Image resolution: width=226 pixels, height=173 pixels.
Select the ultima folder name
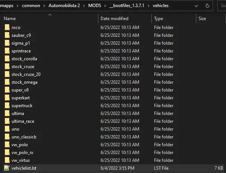pyautogui.click(x=18, y=113)
